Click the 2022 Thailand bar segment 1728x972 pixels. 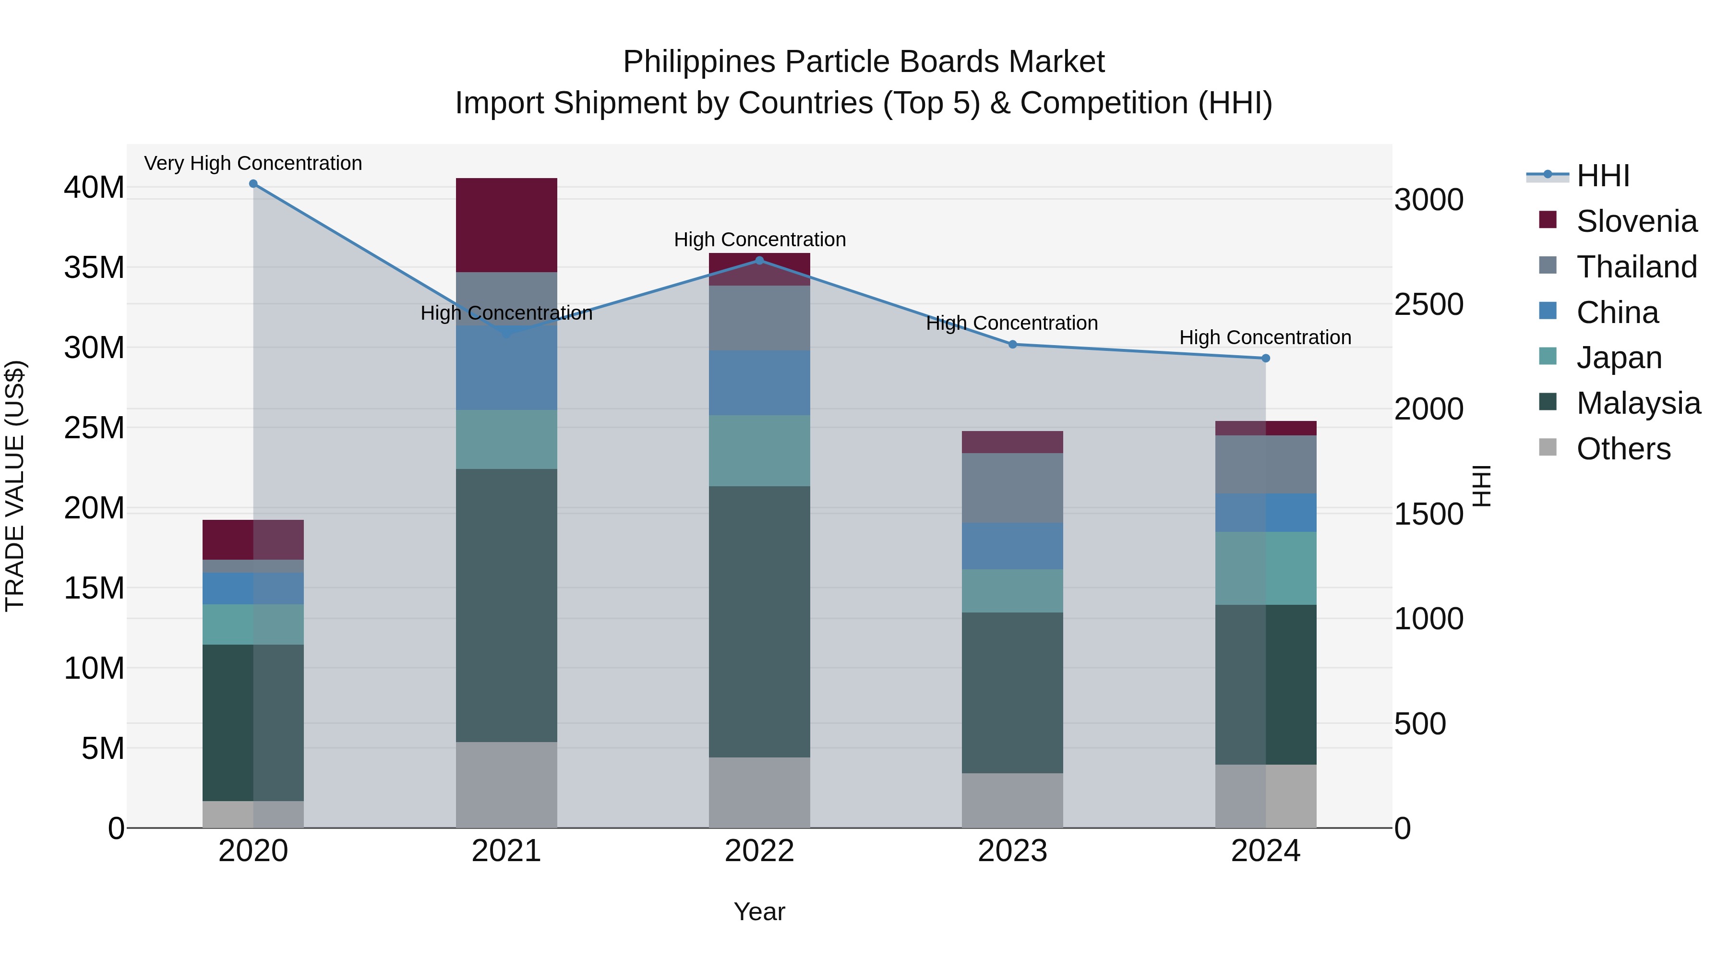pos(759,318)
